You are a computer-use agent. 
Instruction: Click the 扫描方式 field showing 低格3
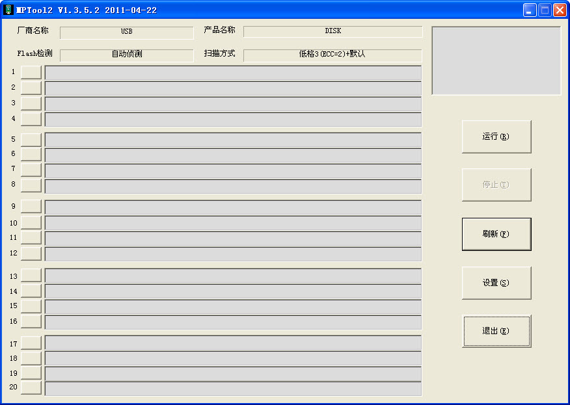pos(332,55)
